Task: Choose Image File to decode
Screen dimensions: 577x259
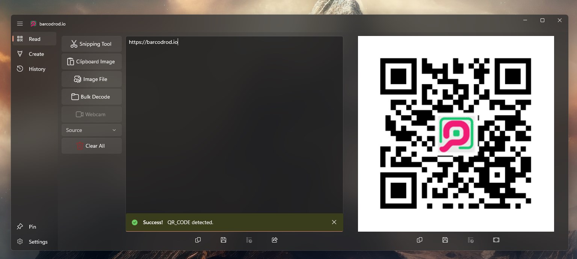Action: tap(92, 79)
